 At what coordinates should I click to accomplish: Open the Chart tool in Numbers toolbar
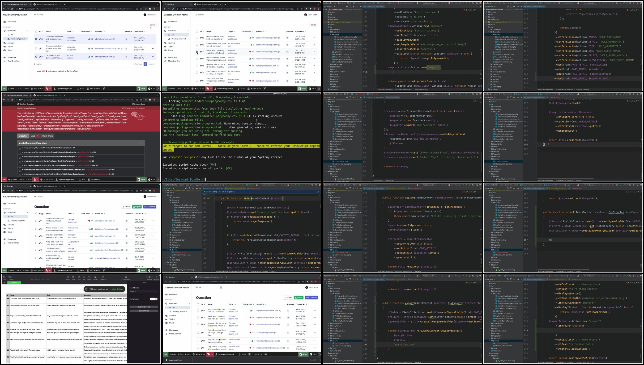pyautogui.click(x=79, y=277)
